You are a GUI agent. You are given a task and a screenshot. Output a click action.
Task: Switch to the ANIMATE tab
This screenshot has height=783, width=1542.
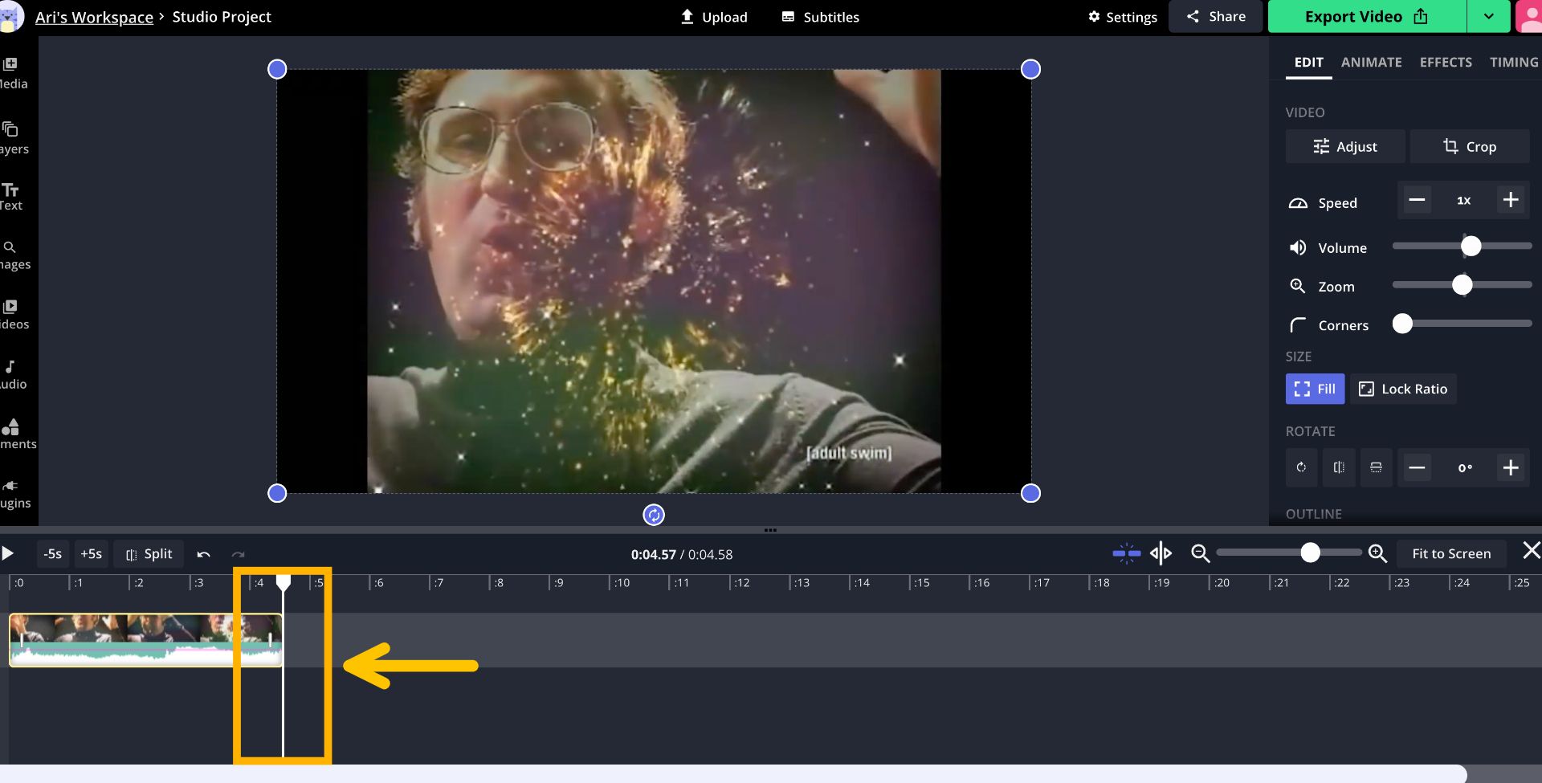[x=1371, y=62]
